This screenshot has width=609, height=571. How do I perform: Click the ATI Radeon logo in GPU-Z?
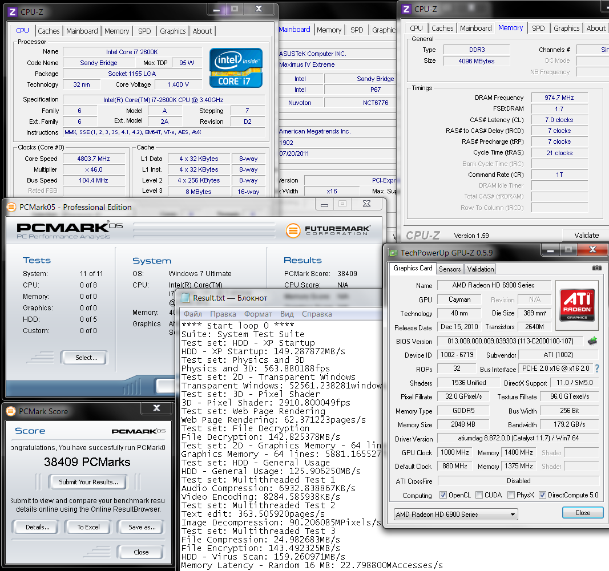[577, 305]
